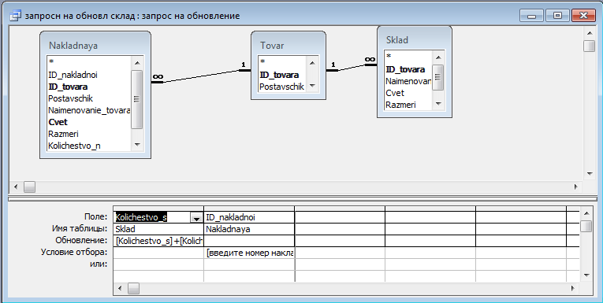The width and height of the screenshot is (603, 303).
Task: Select bold ID_tovara in Nakladnaya table
Action: tap(68, 87)
